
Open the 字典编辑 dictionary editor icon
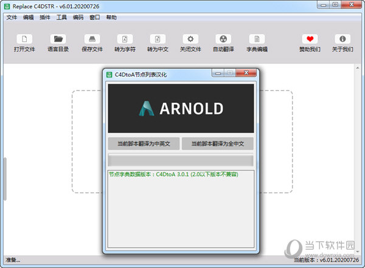click(257, 39)
